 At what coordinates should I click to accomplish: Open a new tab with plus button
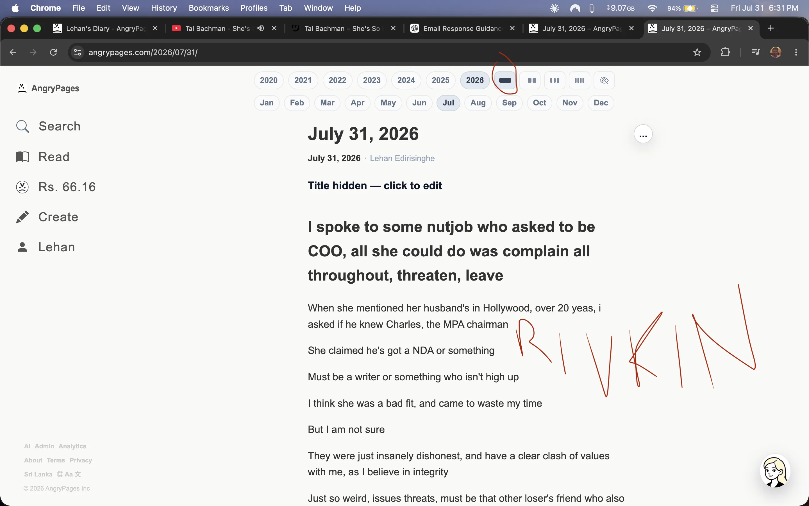click(771, 28)
